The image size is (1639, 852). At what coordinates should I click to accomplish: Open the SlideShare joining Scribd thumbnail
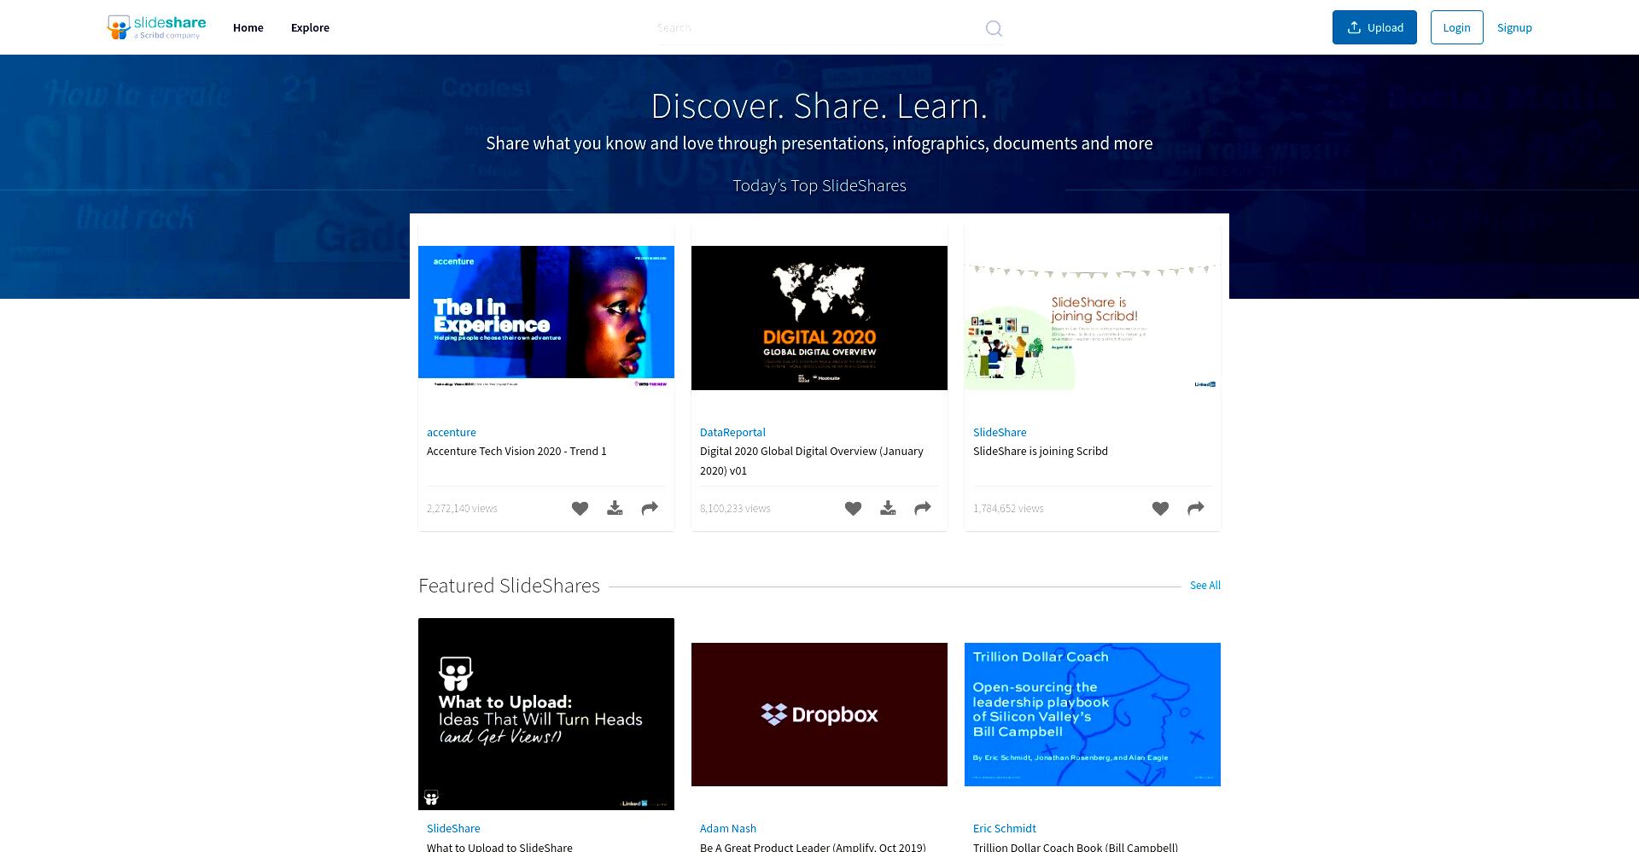coord(1093,318)
